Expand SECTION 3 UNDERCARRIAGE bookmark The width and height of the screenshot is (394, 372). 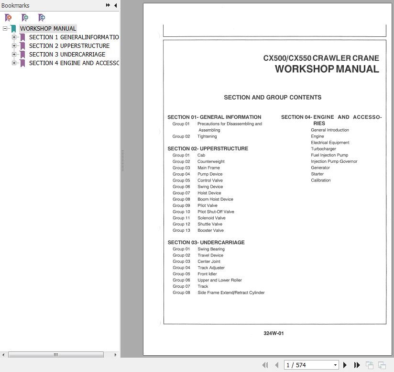point(14,54)
